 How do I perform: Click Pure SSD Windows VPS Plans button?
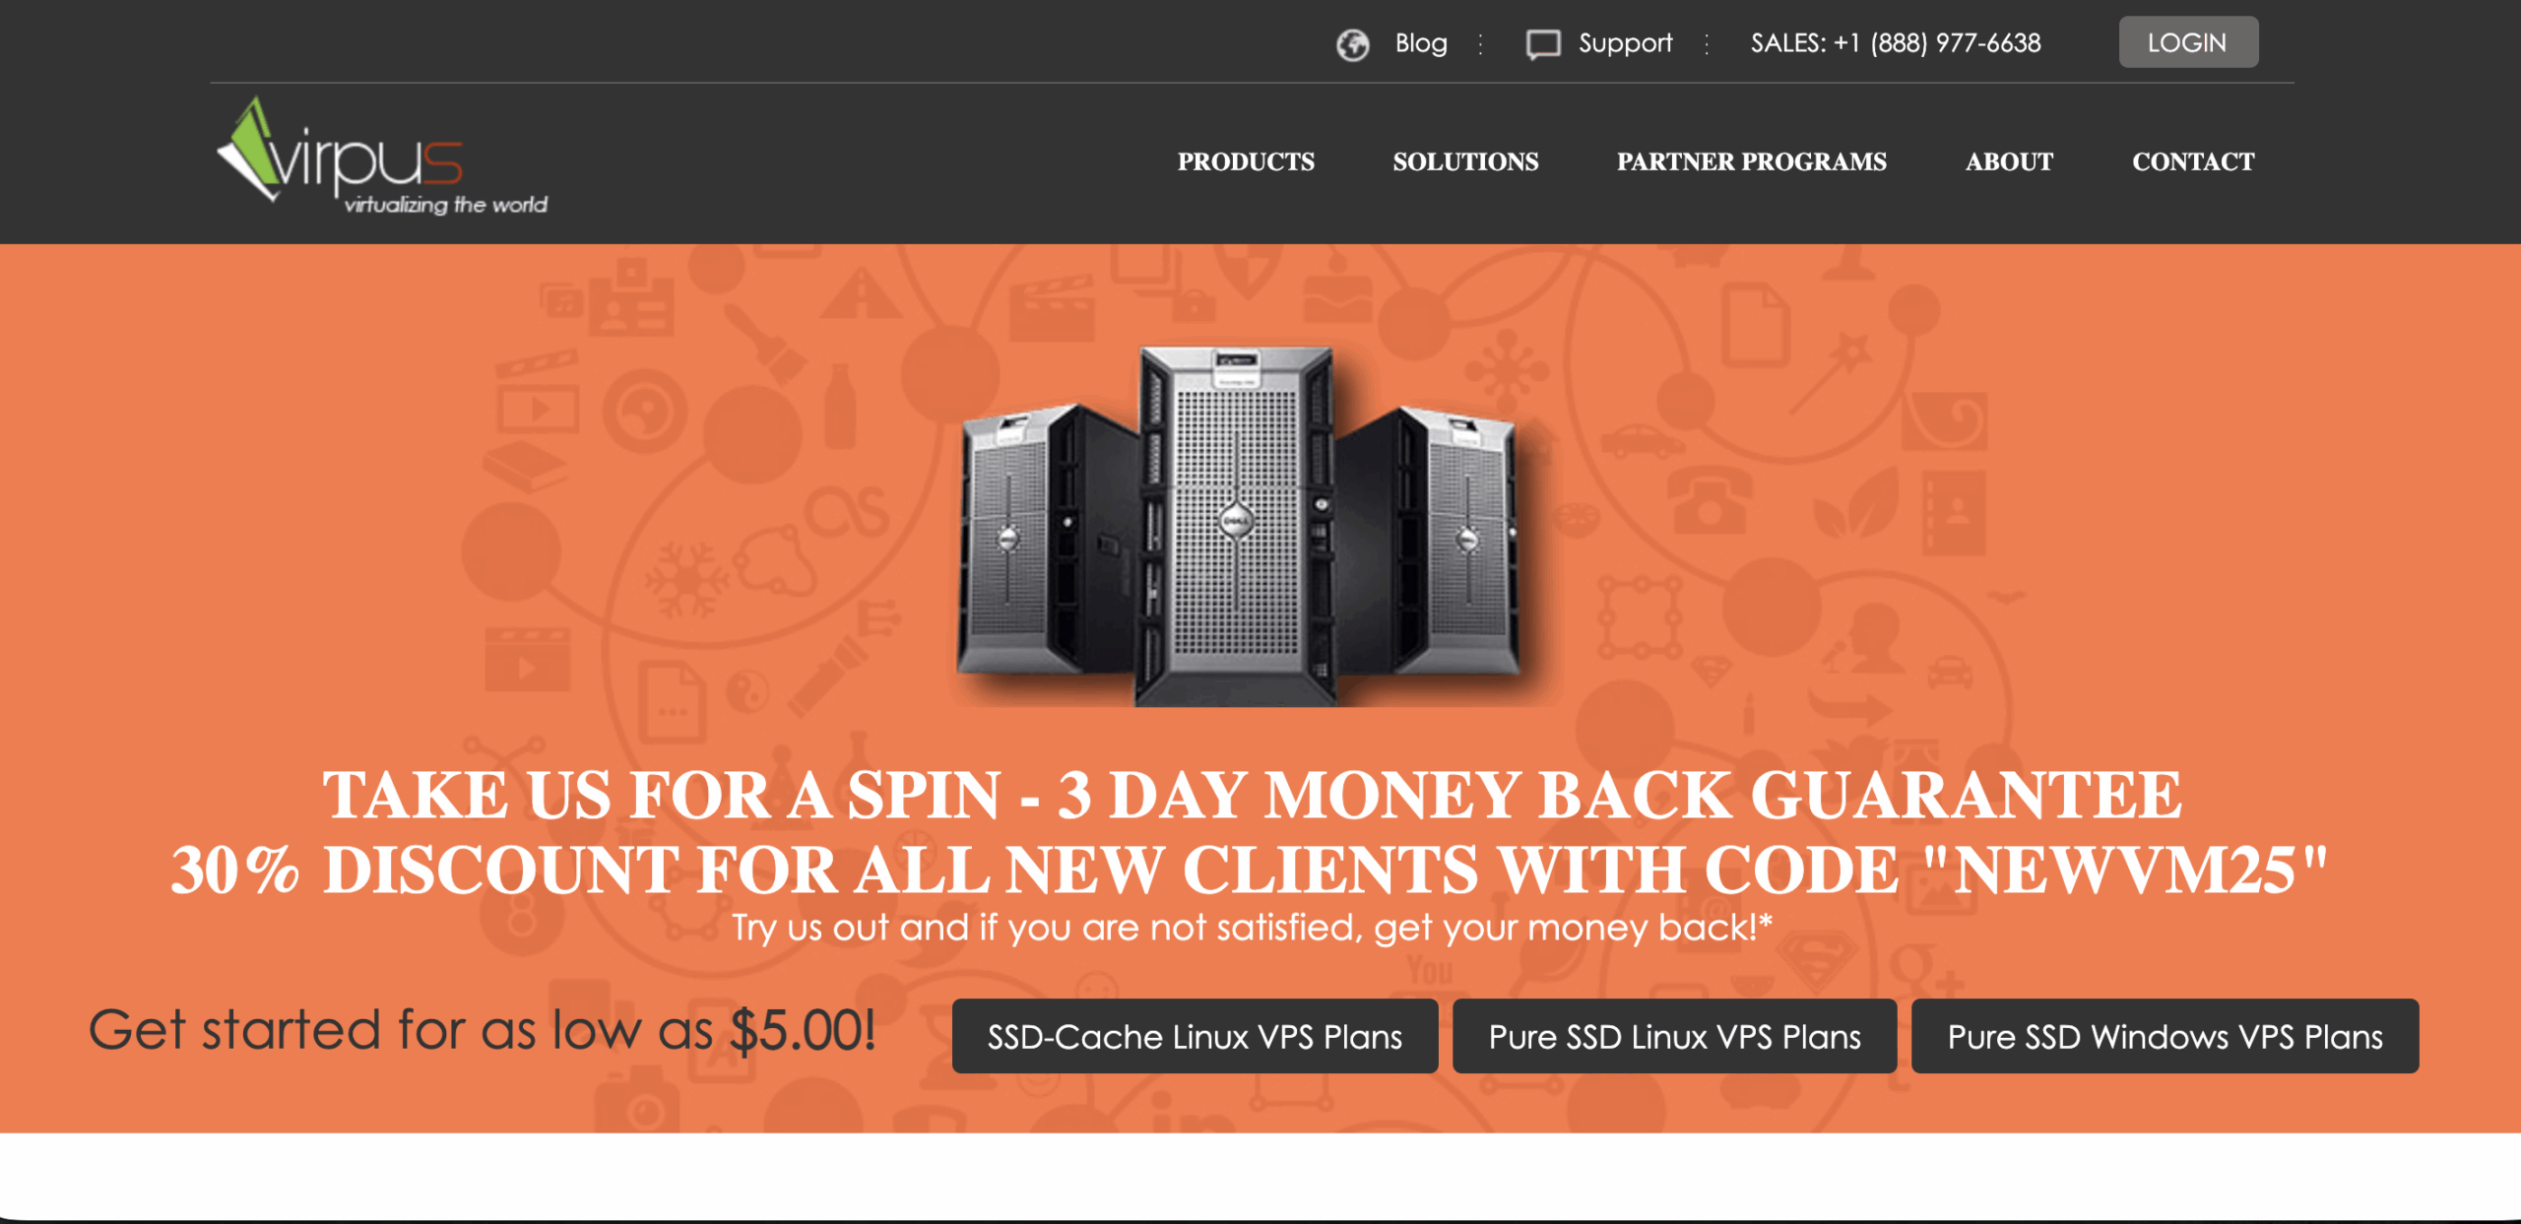pos(2165,1036)
